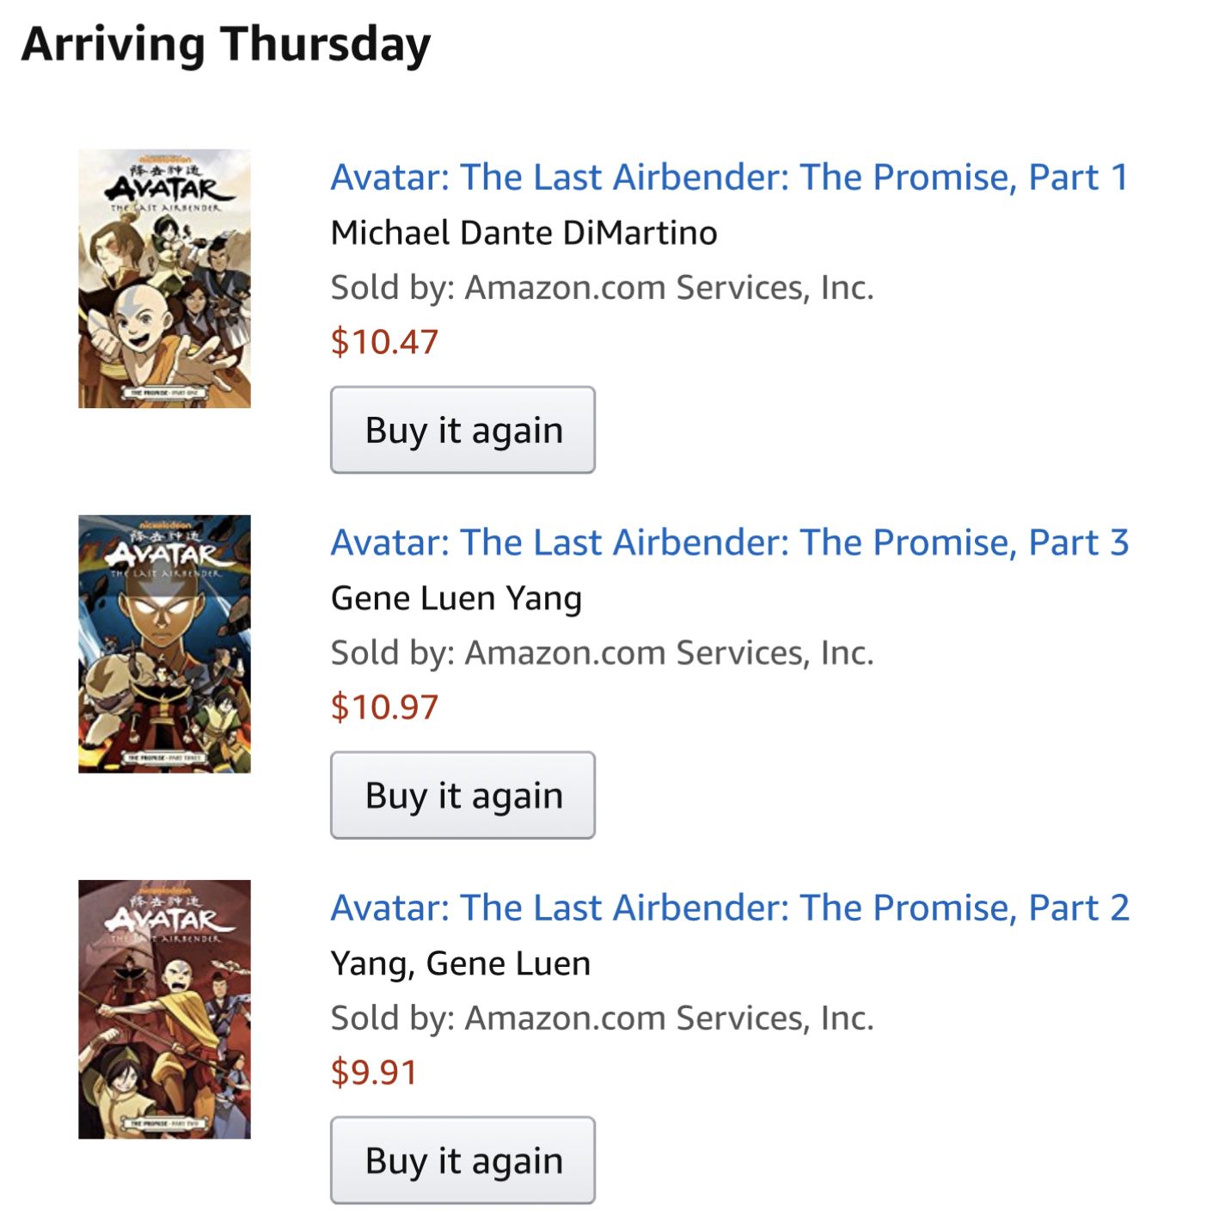Buy The Promise, Part 2 again
Screen dimensions: 1207x1229
pos(463,1160)
